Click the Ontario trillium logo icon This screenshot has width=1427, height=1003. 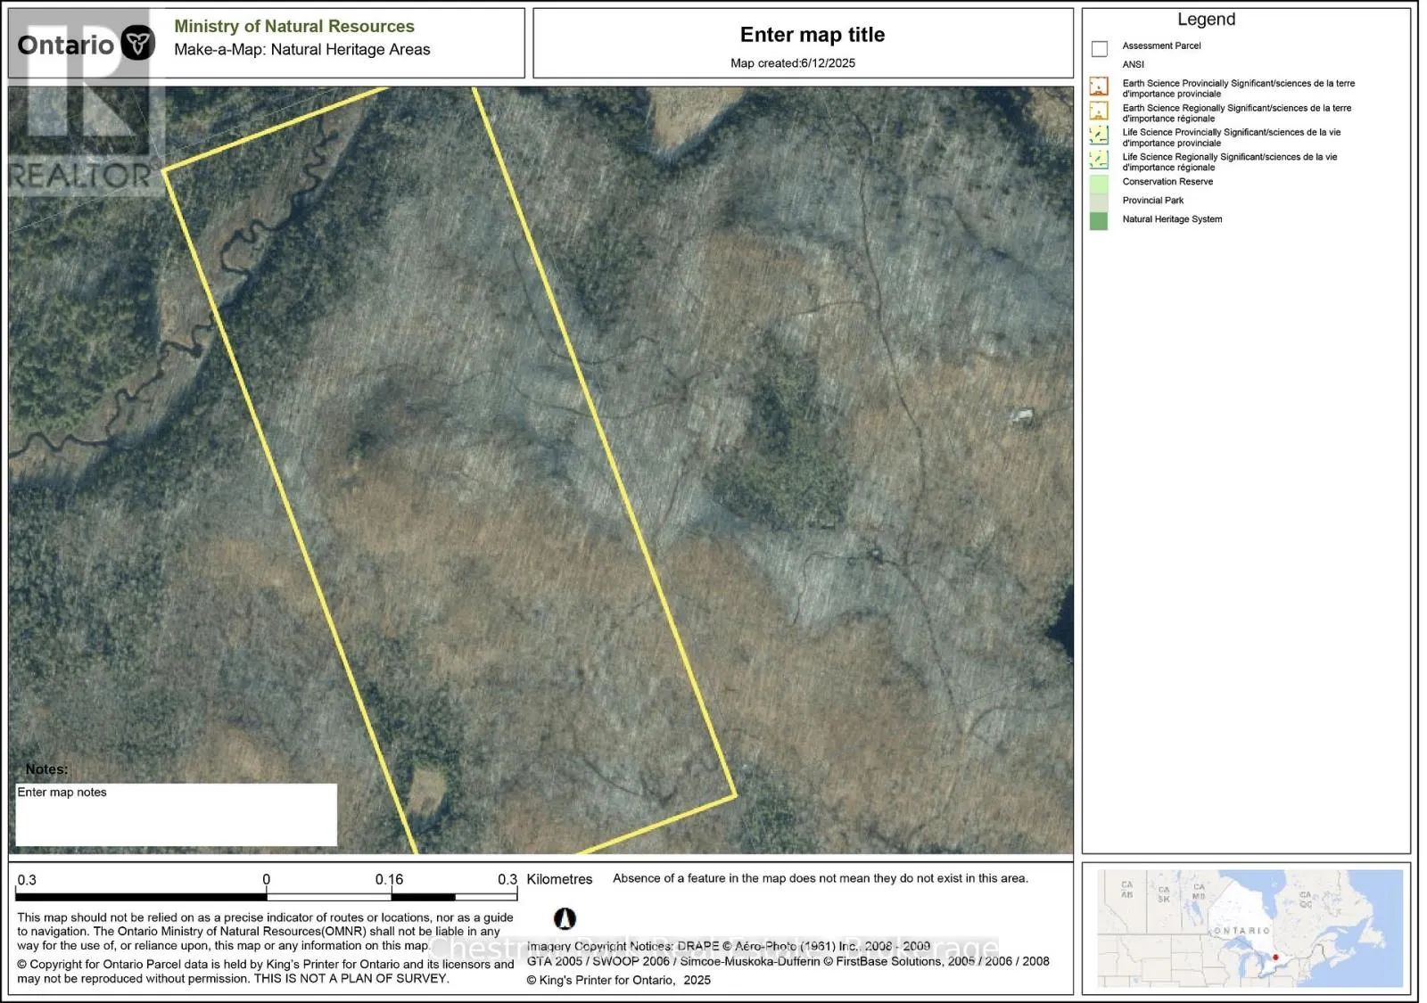pyautogui.click(x=137, y=43)
